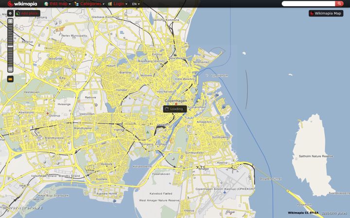The height and width of the screenshot is (218, 350).
Task: Click the Lynetteholm label
Action: 219,76
